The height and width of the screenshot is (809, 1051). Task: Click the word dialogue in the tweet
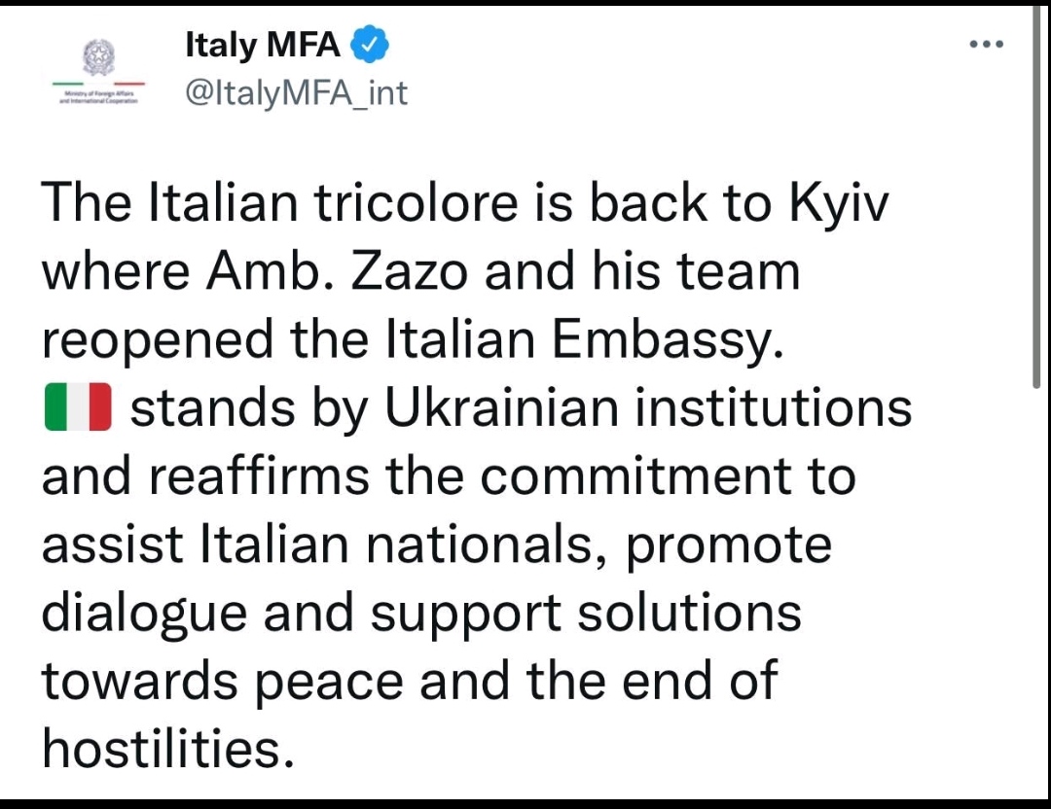point(144,613)
